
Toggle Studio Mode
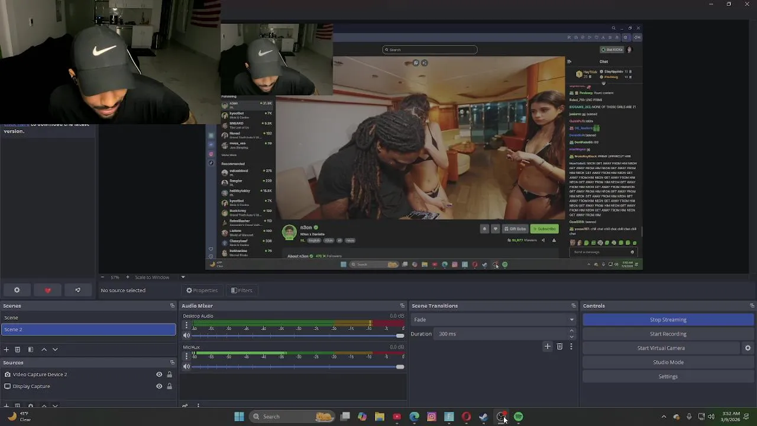pyautogui.click(x=668, y=362)
